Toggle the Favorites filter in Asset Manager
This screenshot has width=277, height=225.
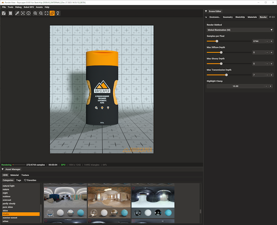[30, 180]
